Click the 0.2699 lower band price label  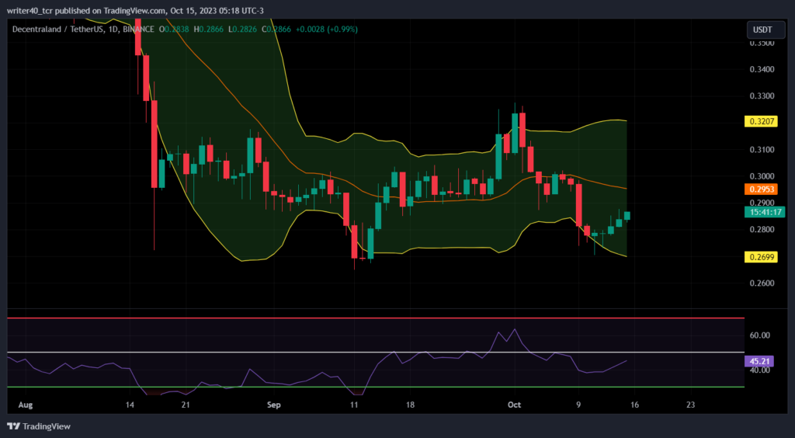point(761,257)
